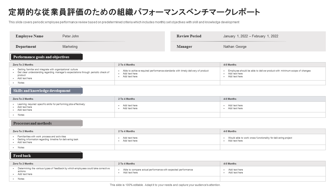
Task: Click the 'Department' label
Action: [26, 46]
